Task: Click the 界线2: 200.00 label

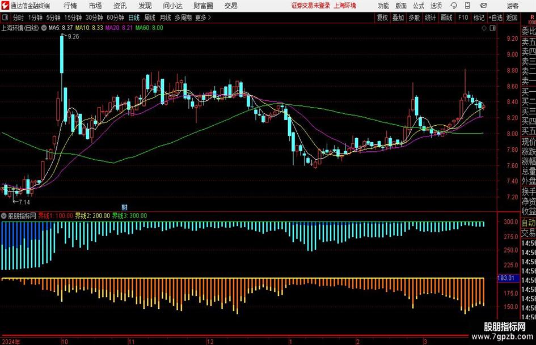Action: [92, 216]
